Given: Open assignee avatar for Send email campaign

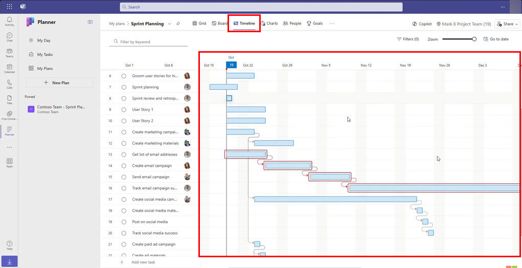Looking at the screenshot, I should [188, 177].
